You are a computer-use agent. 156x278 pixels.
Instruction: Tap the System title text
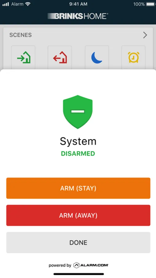point(78,141)
